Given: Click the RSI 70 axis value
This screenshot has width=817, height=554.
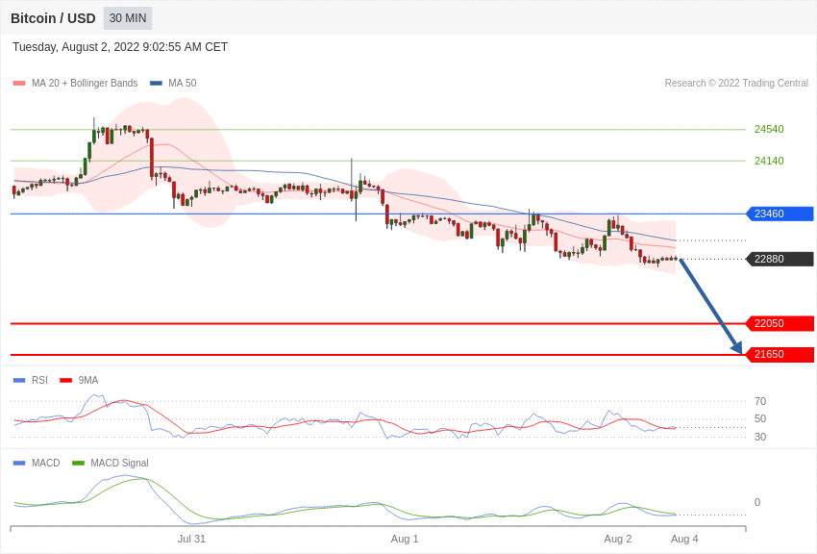Looking at the screenshot, I should pyautogui.click(x=760, y=401).
